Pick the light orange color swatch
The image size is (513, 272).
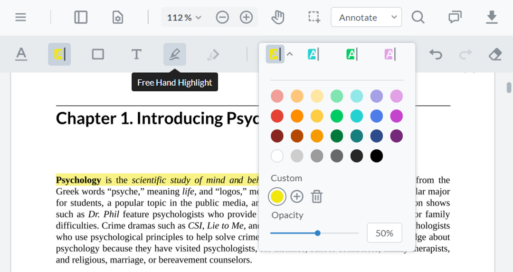pyautogui.click(x=297, y=97)
